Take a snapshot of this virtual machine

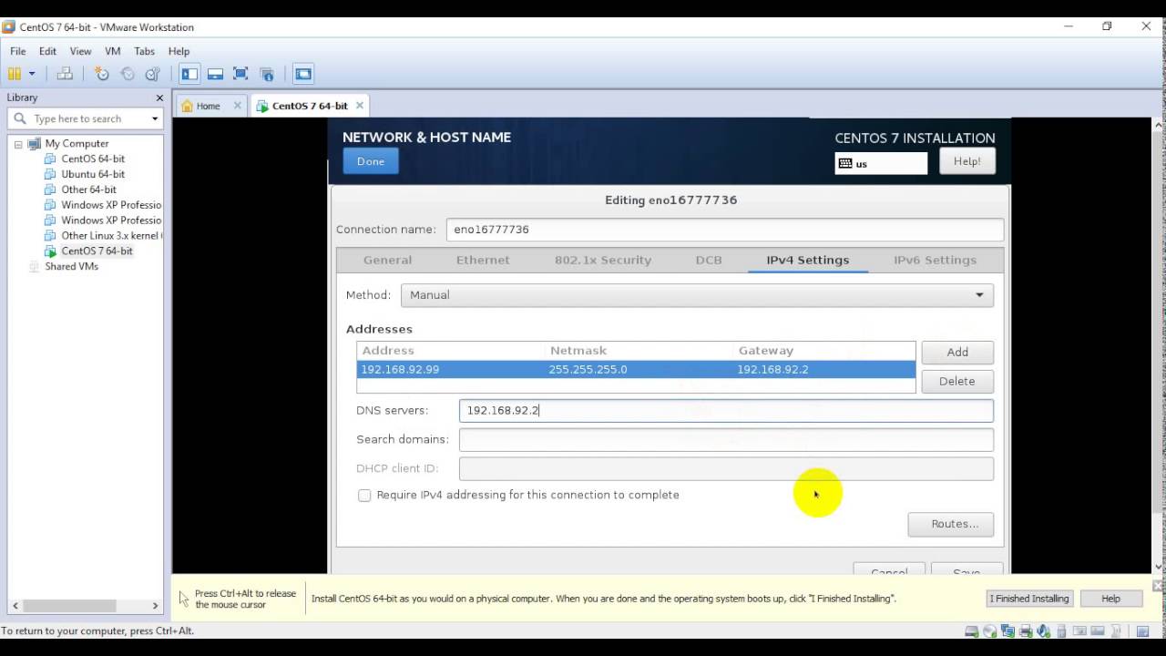click(x=102, y=74)
